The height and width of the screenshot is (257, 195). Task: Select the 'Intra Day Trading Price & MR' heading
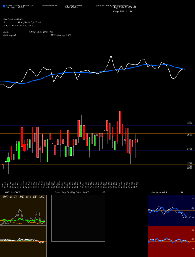pyautogui.click(x=72, y=192)
